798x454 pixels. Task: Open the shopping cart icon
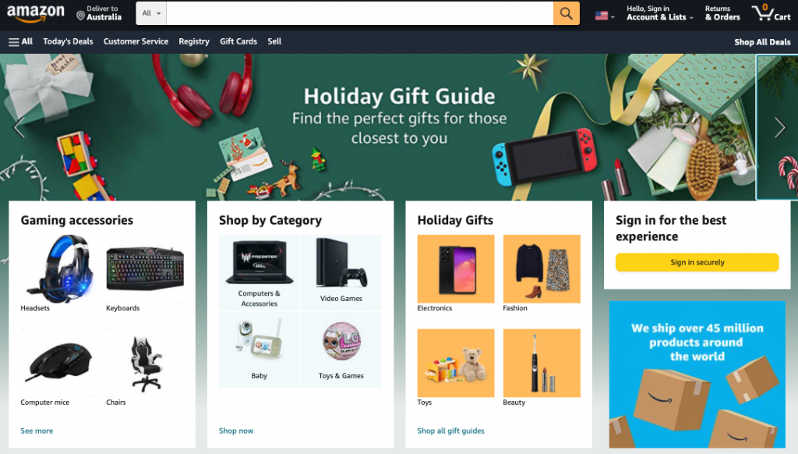click(771, 12)
